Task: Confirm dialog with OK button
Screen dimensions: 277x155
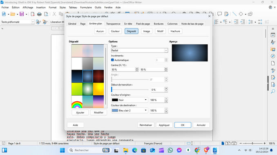Action: pyautogui.click(x=183, y=125)
